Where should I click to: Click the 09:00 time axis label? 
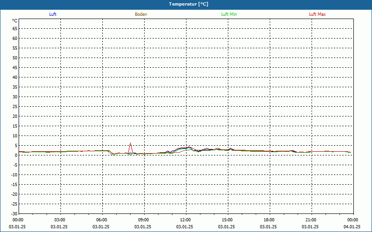click(143, 220)
